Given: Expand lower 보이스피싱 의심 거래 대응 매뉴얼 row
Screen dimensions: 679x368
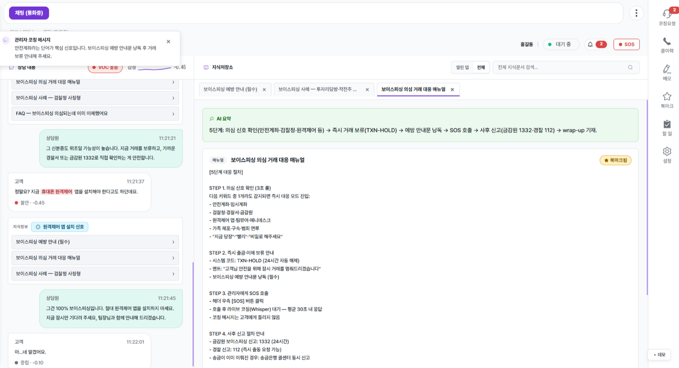Looking at the screenshot, I should (x=95, y=258).
